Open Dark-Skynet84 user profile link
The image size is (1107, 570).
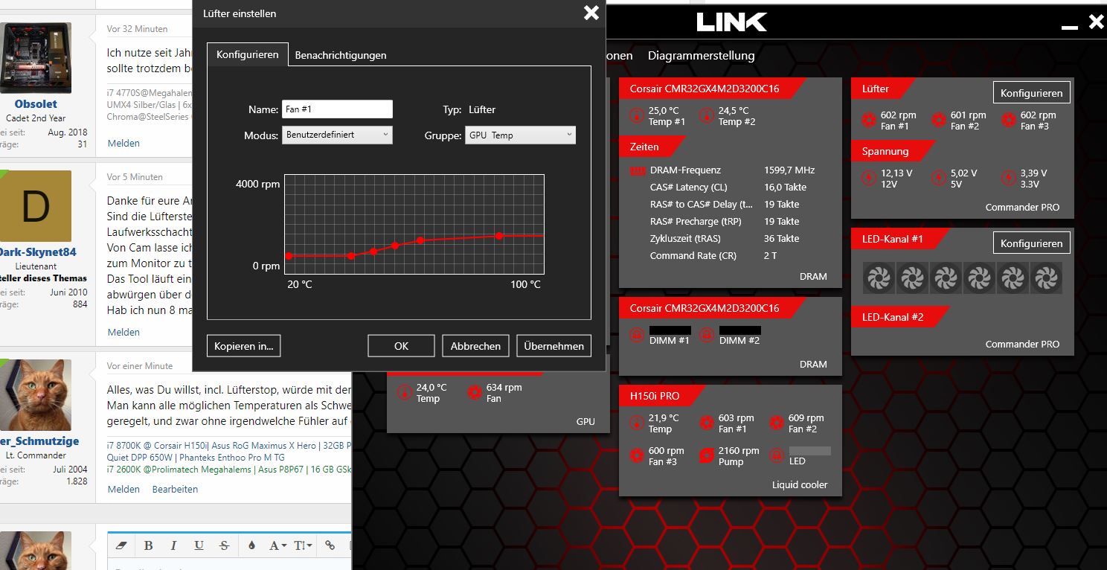coord(37,252)
